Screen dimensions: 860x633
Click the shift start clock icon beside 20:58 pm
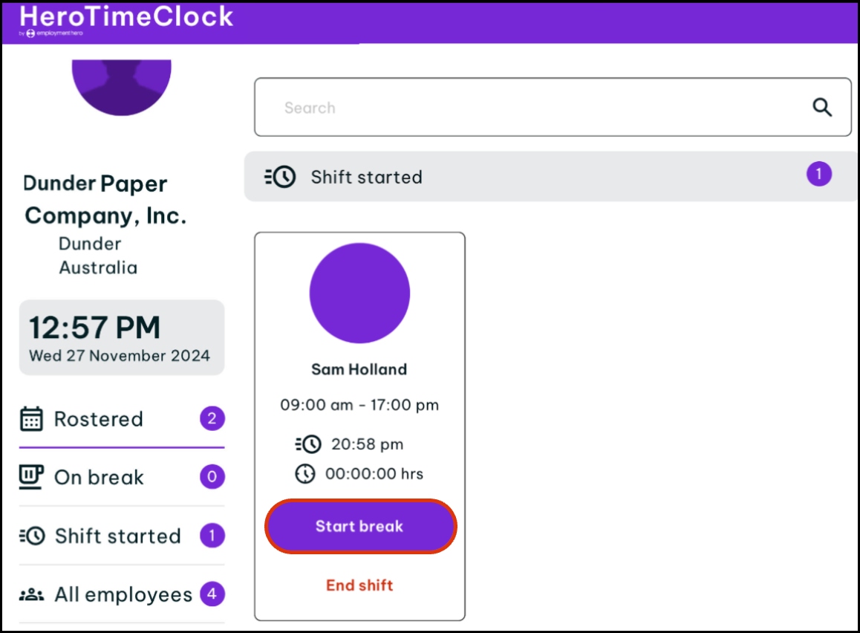[x=307, y=444]
